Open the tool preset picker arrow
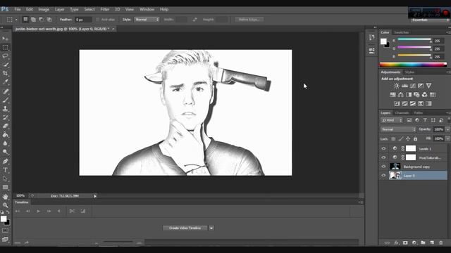The height and width of the screenshot is (253, 451). coord(16,20)
